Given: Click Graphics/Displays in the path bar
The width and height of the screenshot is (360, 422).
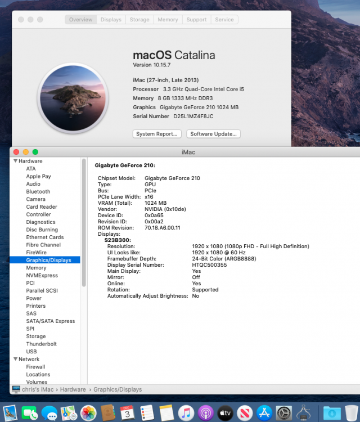Looking at the screenshot, I should click(x=118, y=389).
